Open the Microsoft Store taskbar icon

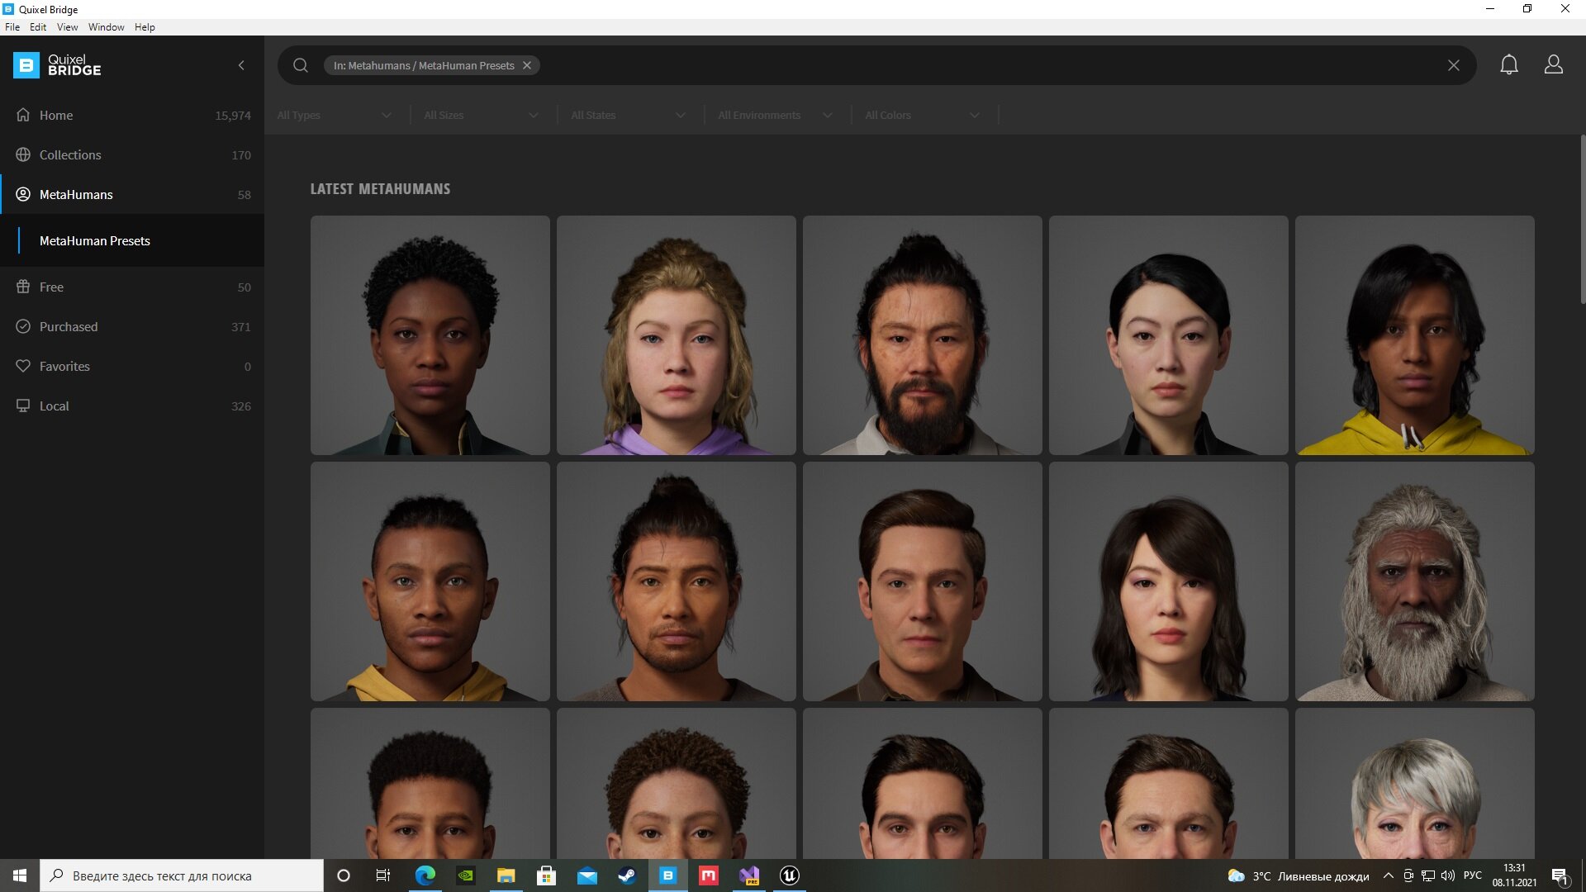click(547, 875)
